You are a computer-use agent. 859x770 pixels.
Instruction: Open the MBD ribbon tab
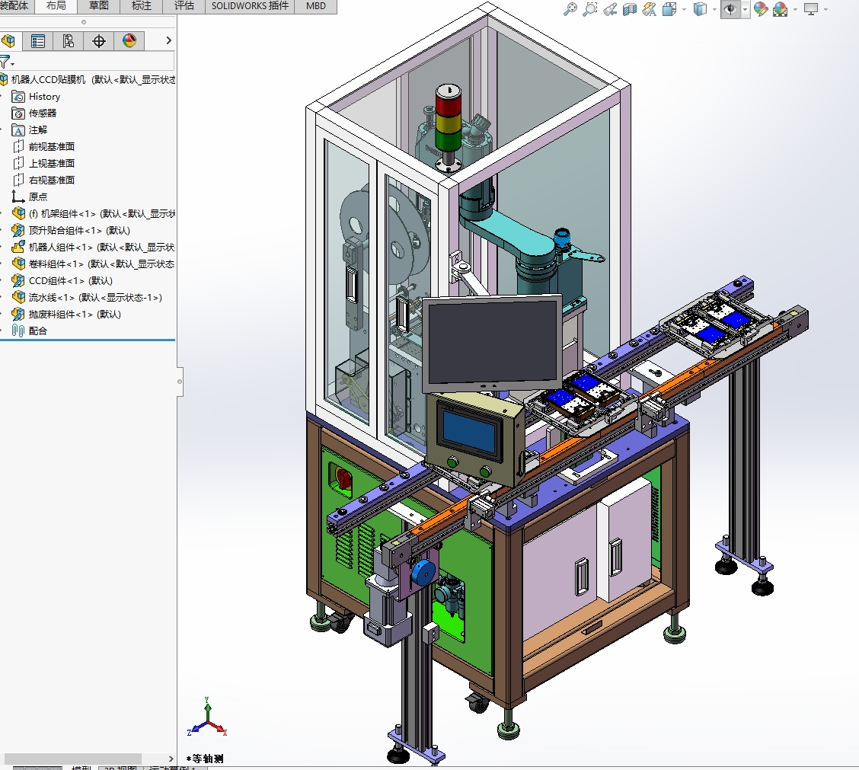click(315, 6)
